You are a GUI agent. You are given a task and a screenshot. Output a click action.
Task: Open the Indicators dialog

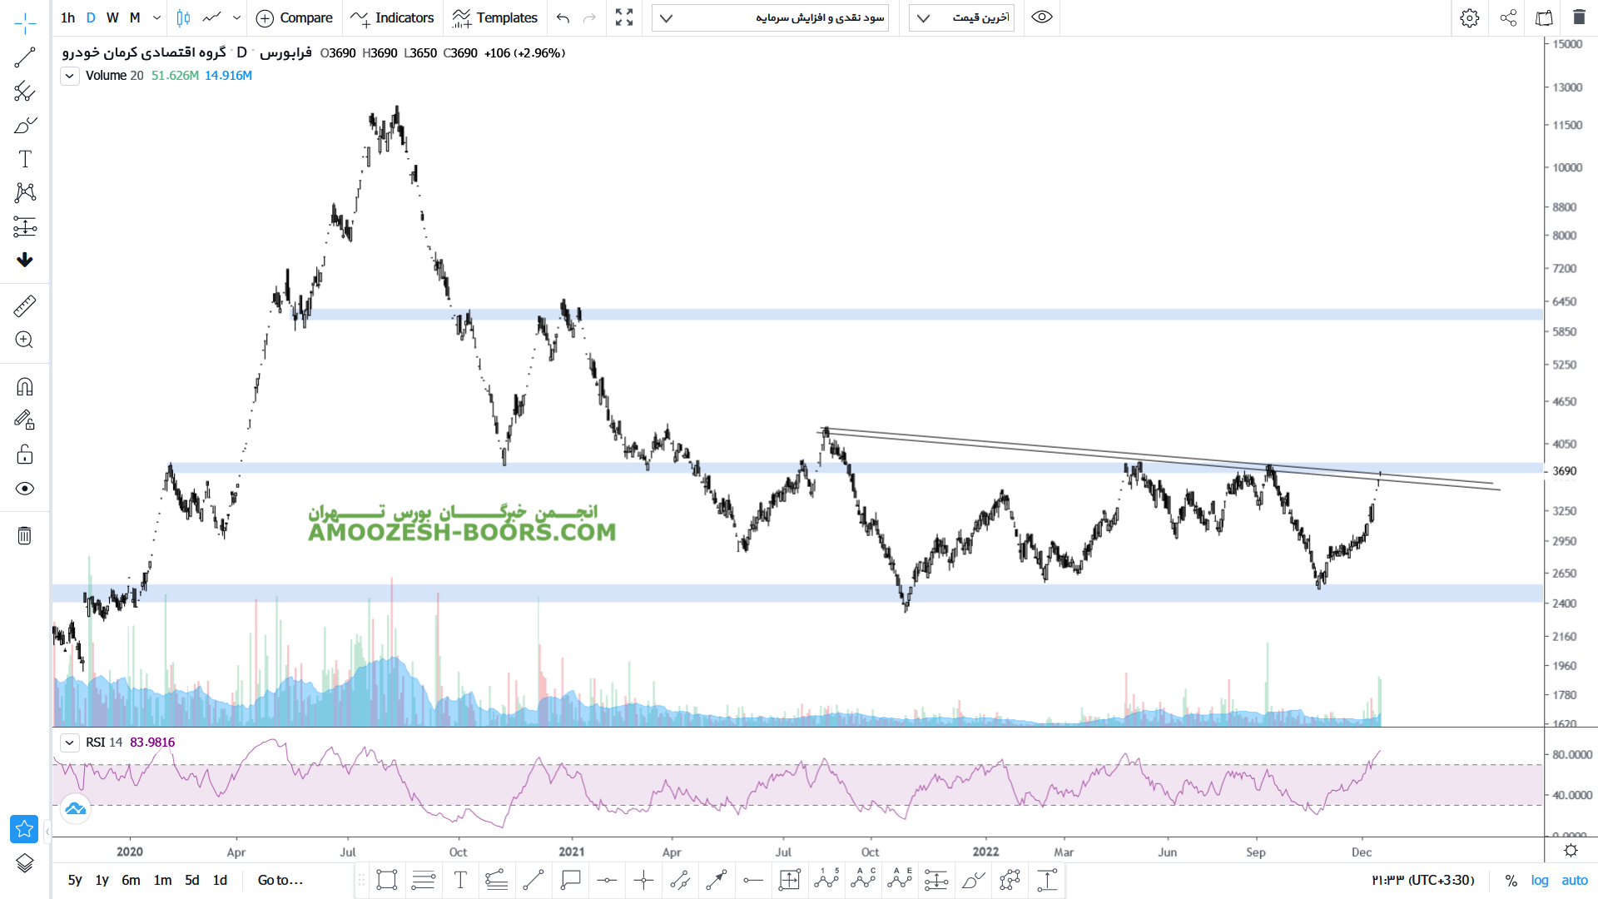tap(393, 17)
